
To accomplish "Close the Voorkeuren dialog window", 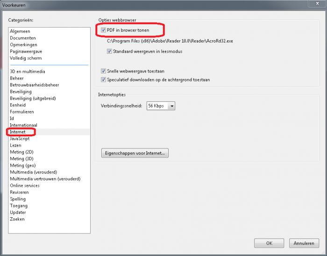I will [317, 4].
